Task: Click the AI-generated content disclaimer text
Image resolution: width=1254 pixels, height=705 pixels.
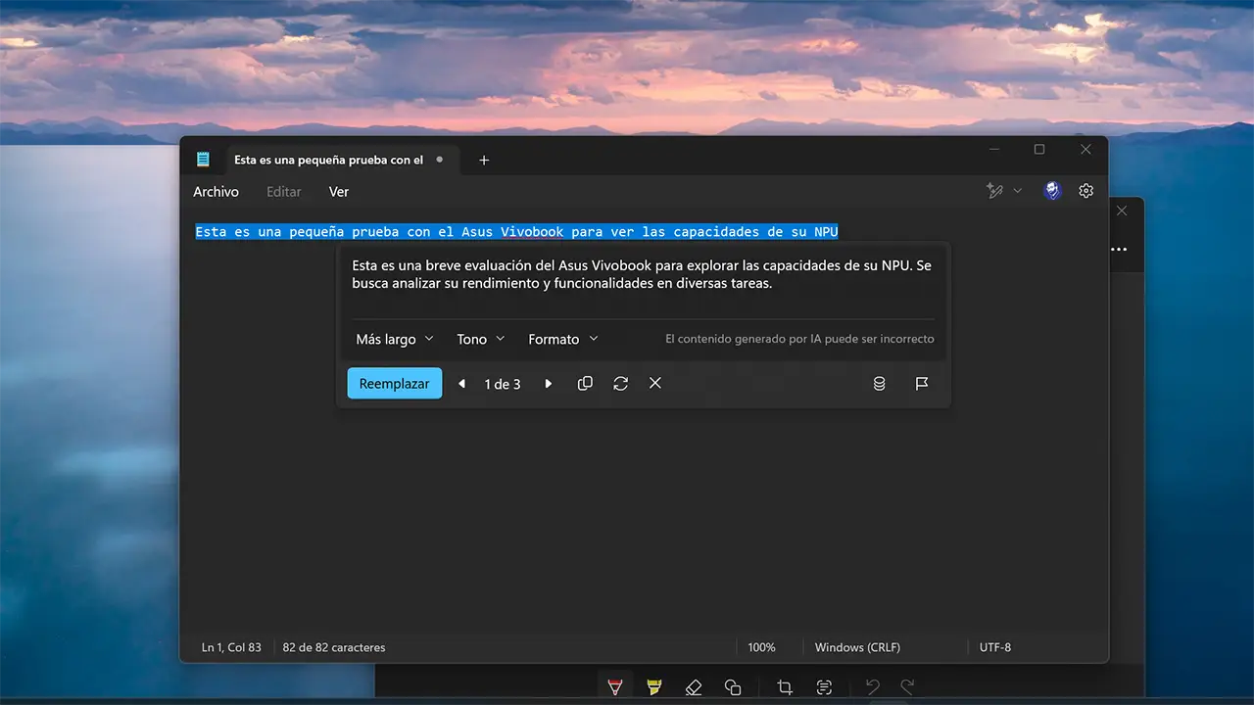Action: [799, 339]
